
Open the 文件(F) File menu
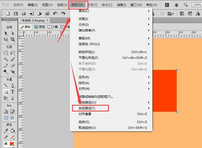[18, 5]
